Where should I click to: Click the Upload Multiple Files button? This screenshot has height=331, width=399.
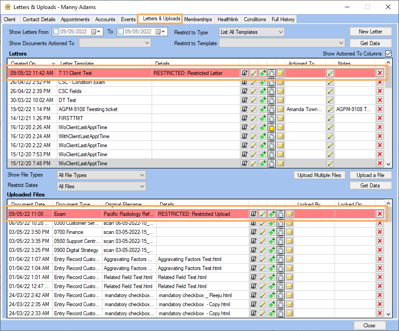(x=320, y=175)
